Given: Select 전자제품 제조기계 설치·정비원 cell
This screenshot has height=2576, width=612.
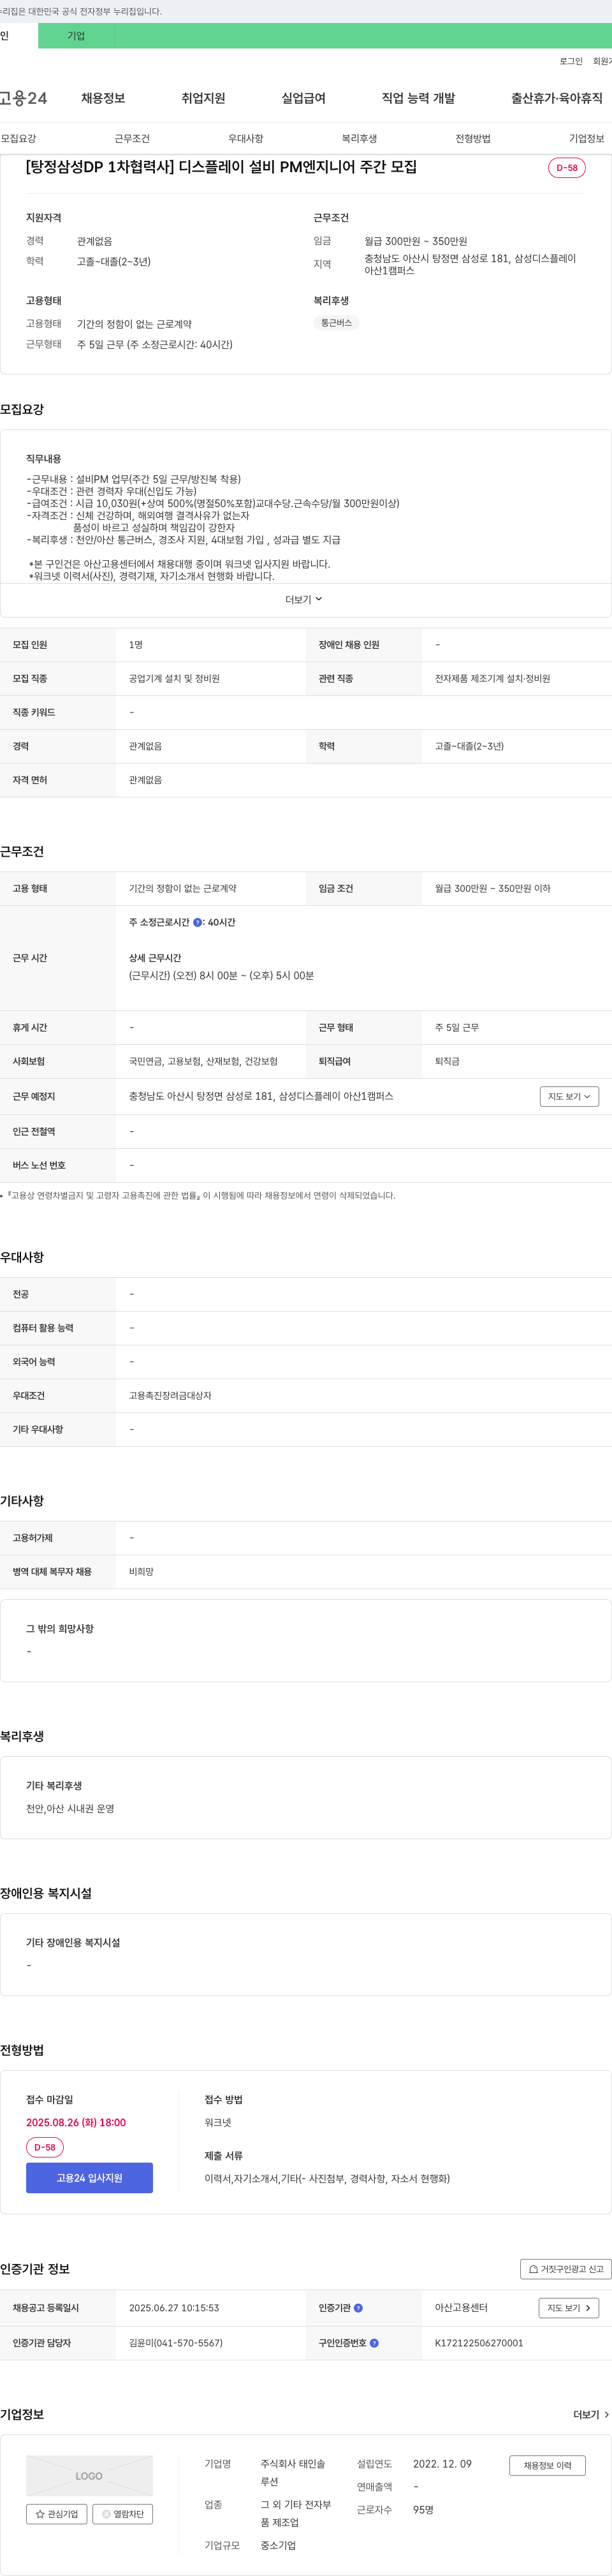Looking at the screenshot, I should click(492, 678).
